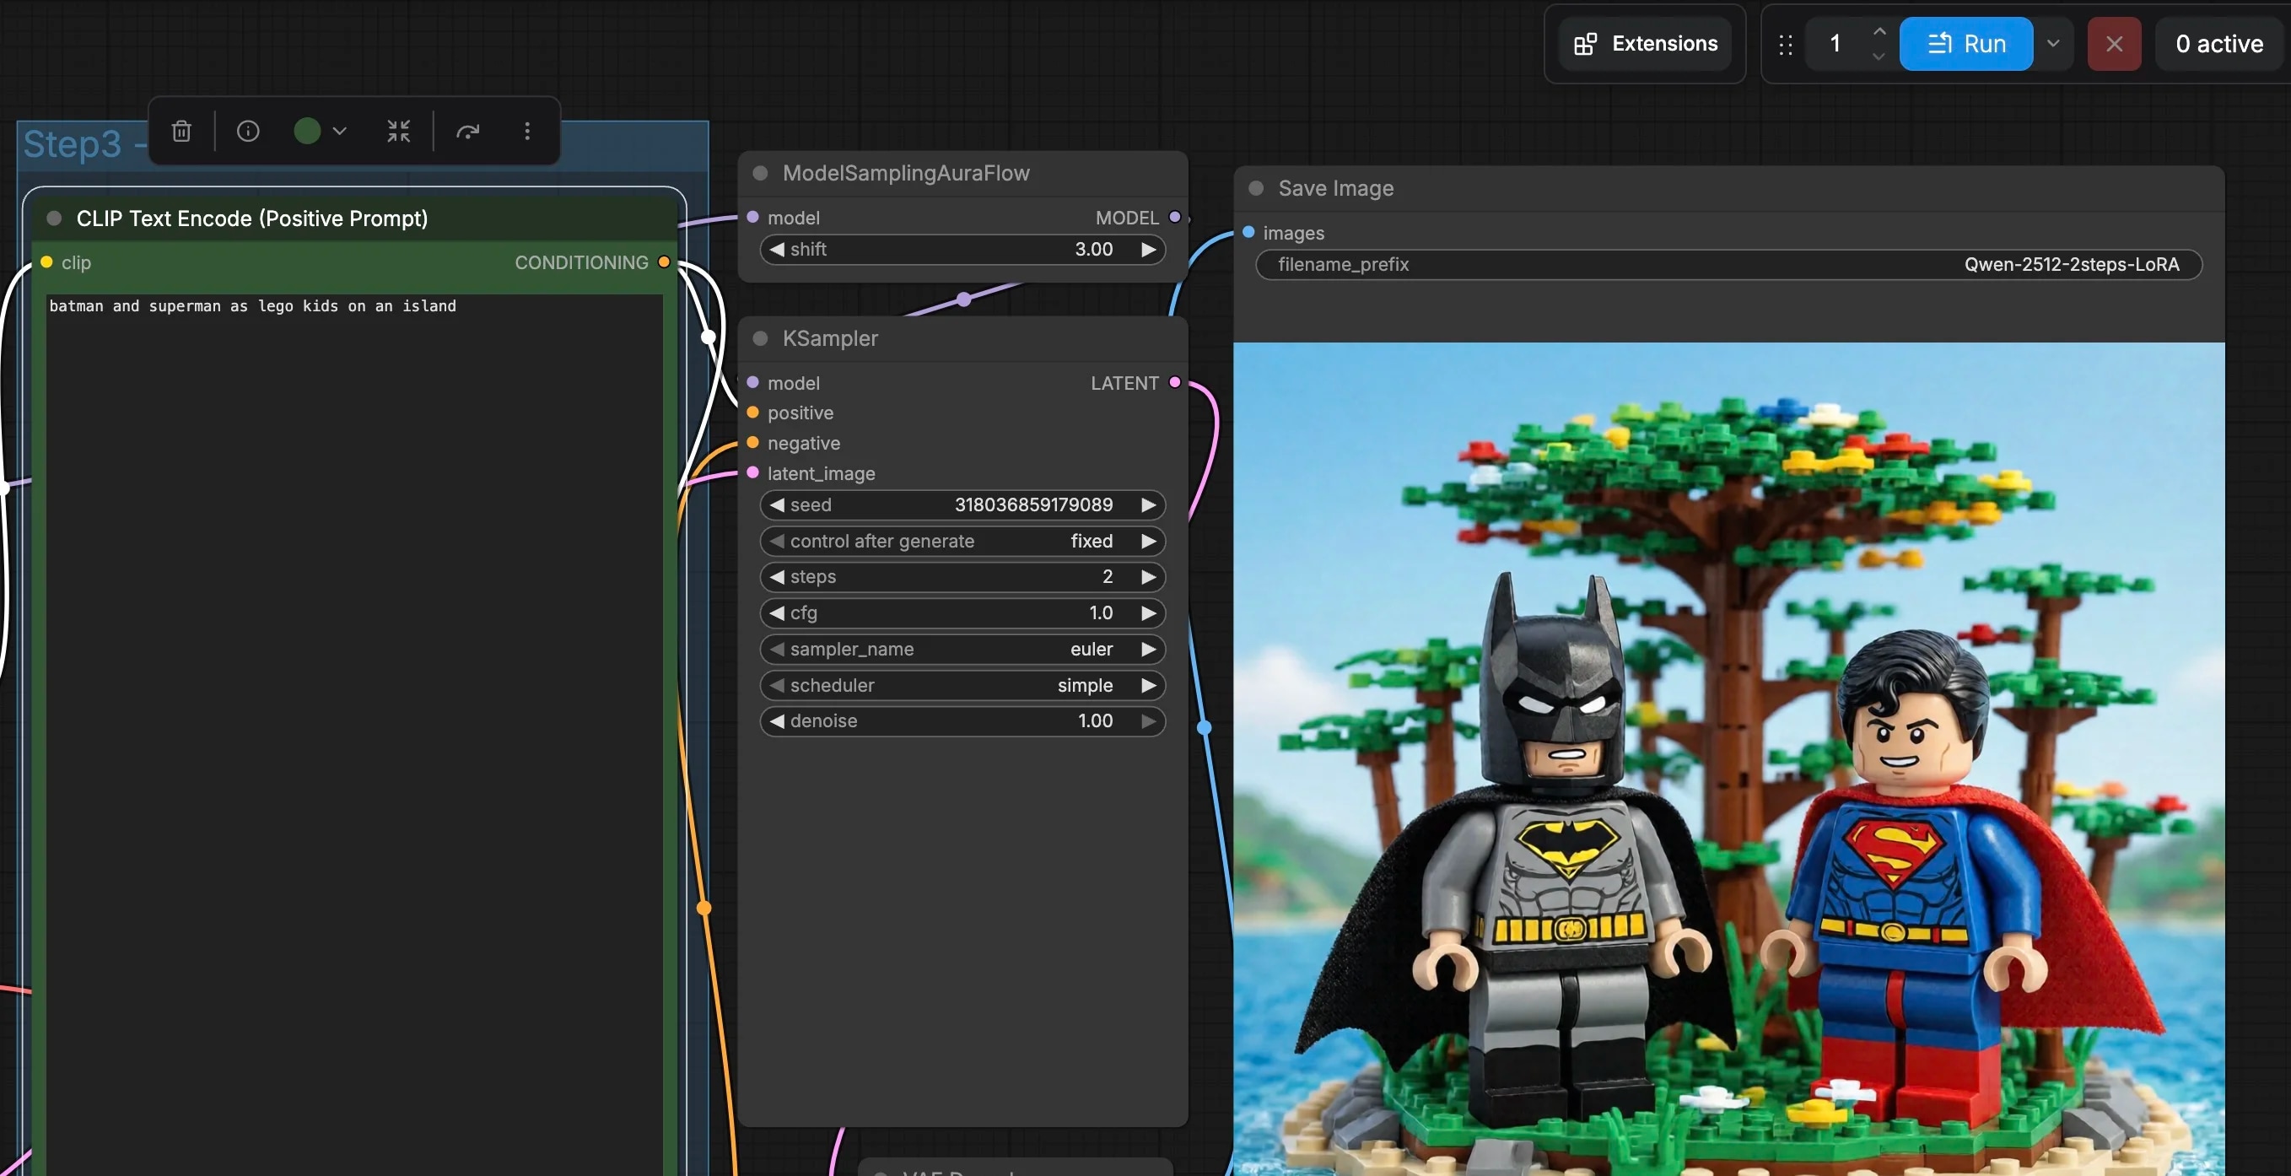2291x1176 pixels.
Task: Open the Extensions manager
Action: [1647, 44]
